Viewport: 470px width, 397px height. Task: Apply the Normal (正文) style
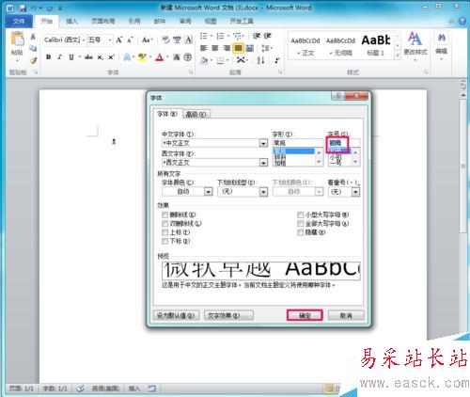[x=305, y=46]
